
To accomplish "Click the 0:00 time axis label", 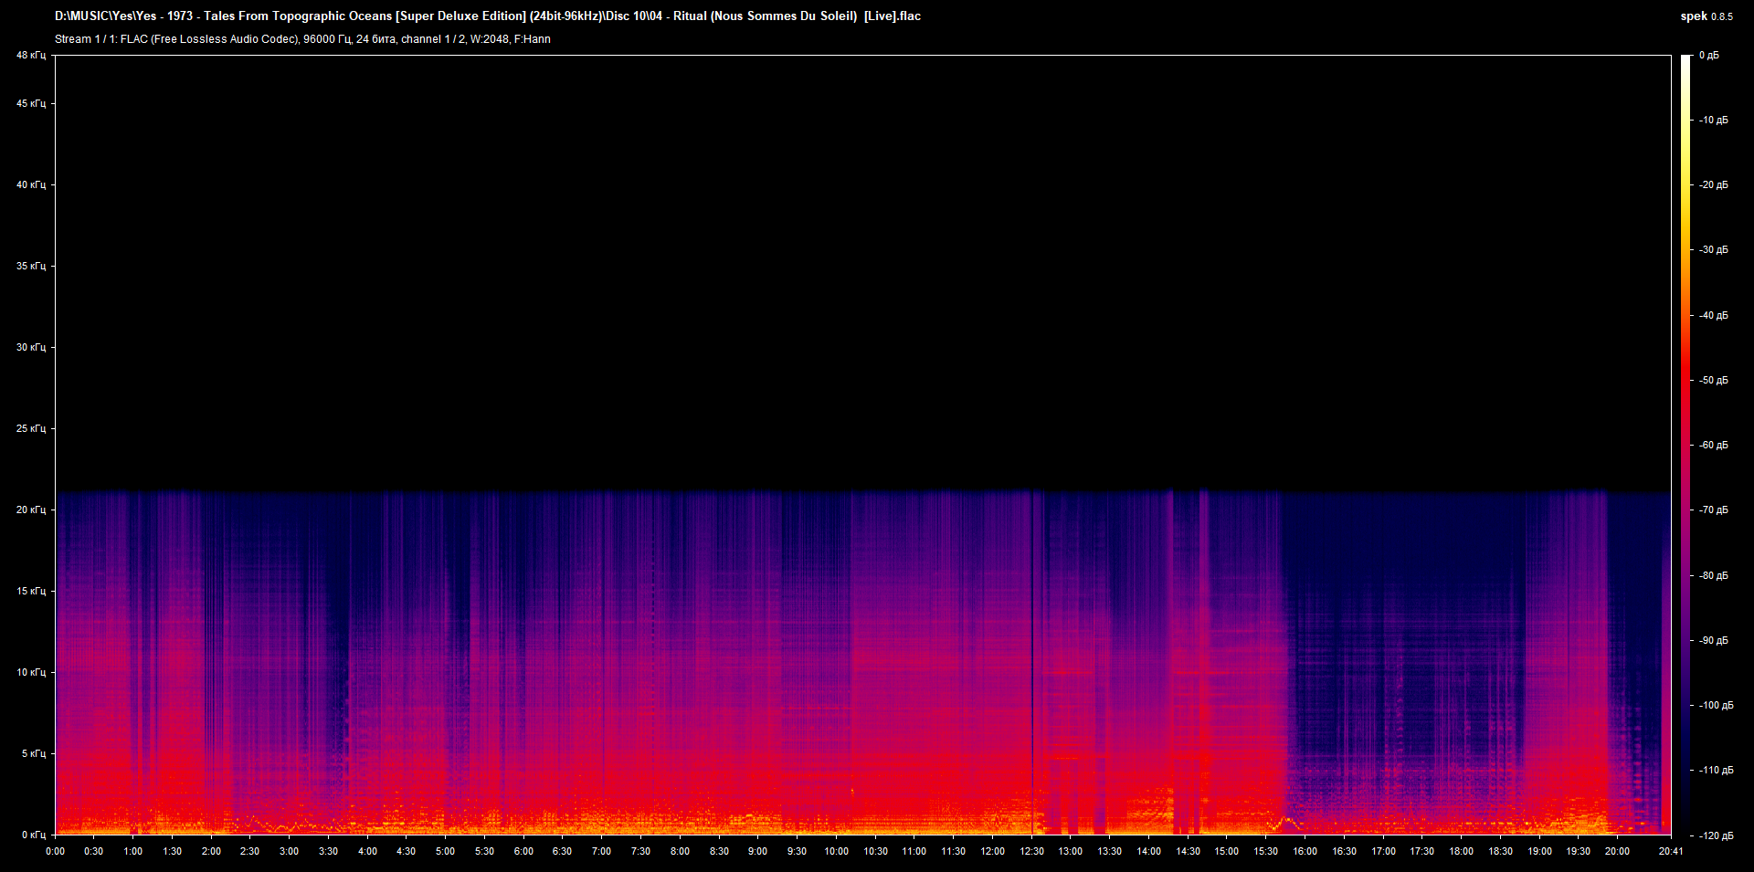I will tap(56, 852).
